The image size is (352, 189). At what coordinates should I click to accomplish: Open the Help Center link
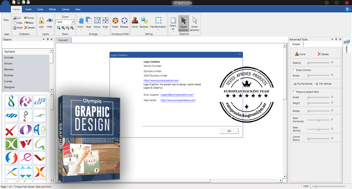click(x=178, y=100)
